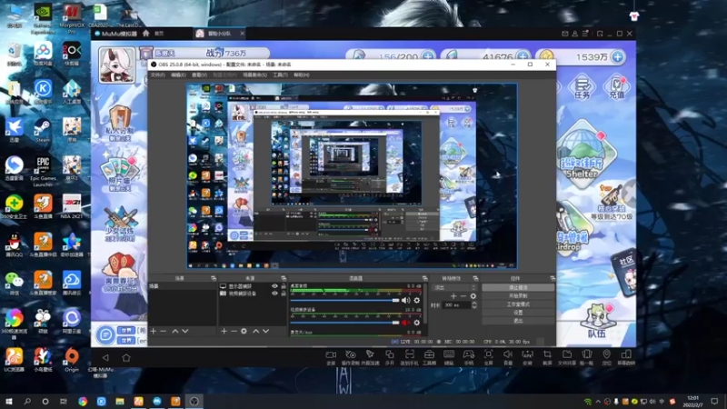Adjust the video capture device volume slider

coord(344,323)
